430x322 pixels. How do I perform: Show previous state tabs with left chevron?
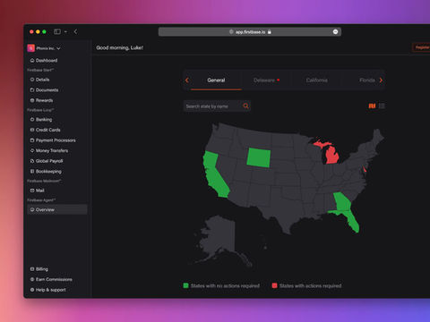(187, 80)
